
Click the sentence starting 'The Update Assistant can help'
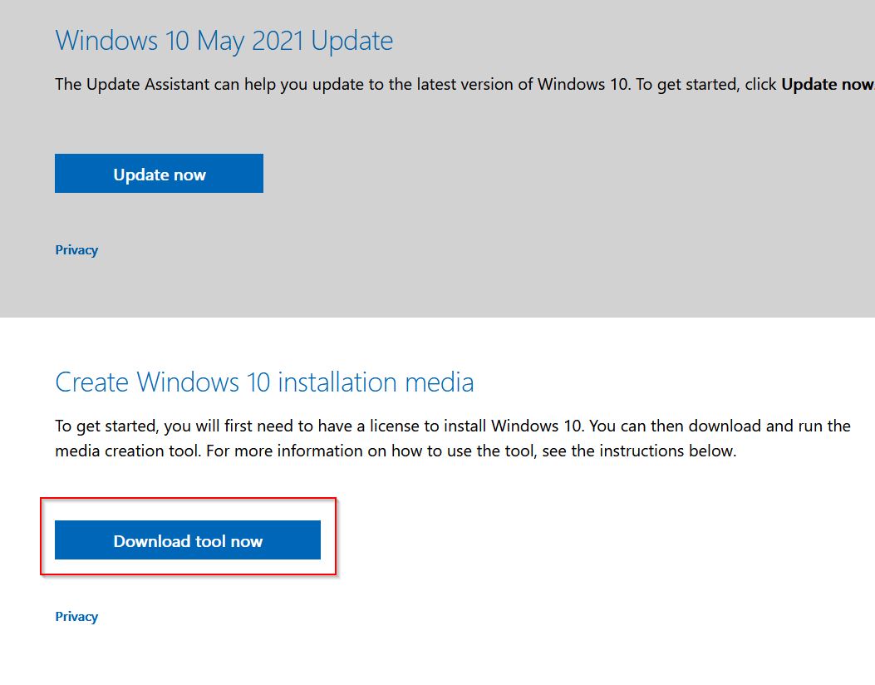tap(465, 84)
